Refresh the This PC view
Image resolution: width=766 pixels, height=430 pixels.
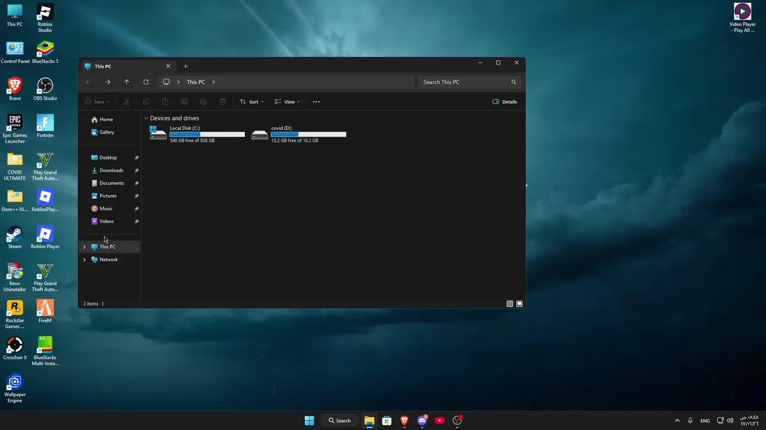pyautogui.click(x=146, y=82)
